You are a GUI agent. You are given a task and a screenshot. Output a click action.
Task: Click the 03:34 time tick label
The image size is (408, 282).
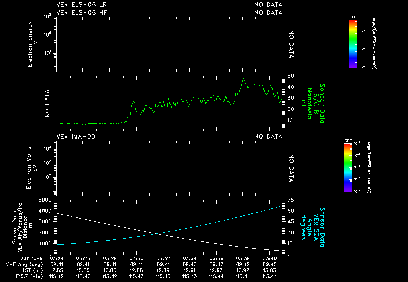(190, 258)
